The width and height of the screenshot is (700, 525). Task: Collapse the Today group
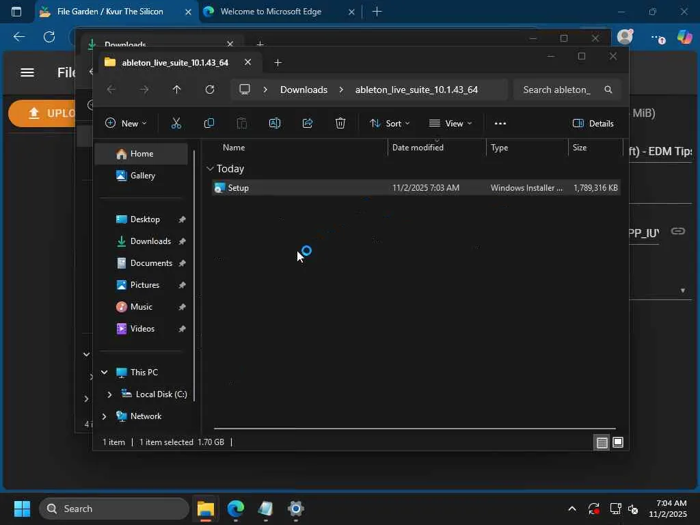211,169
